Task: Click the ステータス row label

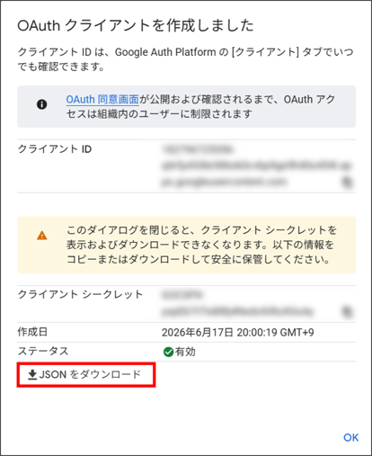Action: [x=43, y=351]
